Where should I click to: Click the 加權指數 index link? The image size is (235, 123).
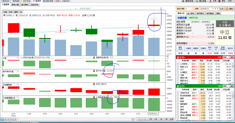click(x=182, y=18)
